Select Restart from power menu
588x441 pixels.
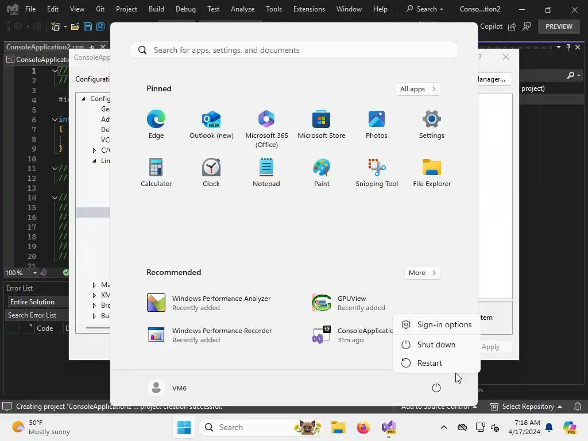click(436, 363)
